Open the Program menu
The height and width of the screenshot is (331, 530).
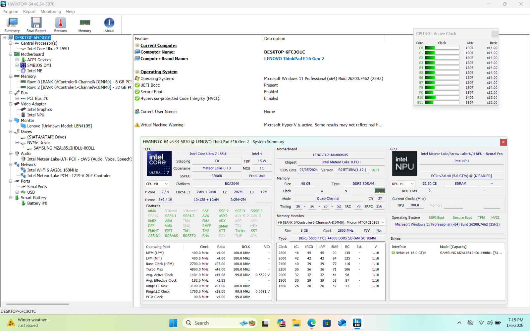click(x=10, y=12)
